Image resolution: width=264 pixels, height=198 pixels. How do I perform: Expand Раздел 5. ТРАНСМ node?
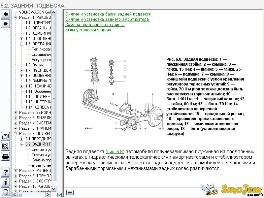(x=15, y=128)
